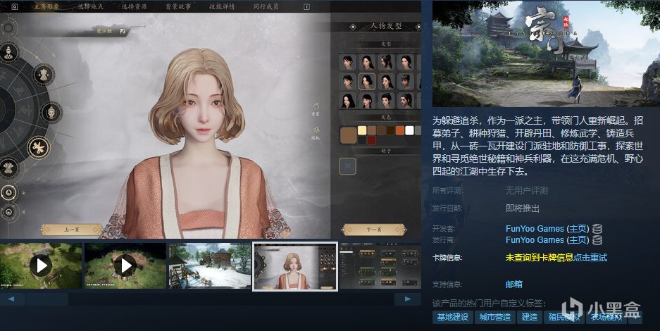Open the snowy village screenshot thumbnail
Viewport: 660px width, 331px height.
tap(210, 266)
